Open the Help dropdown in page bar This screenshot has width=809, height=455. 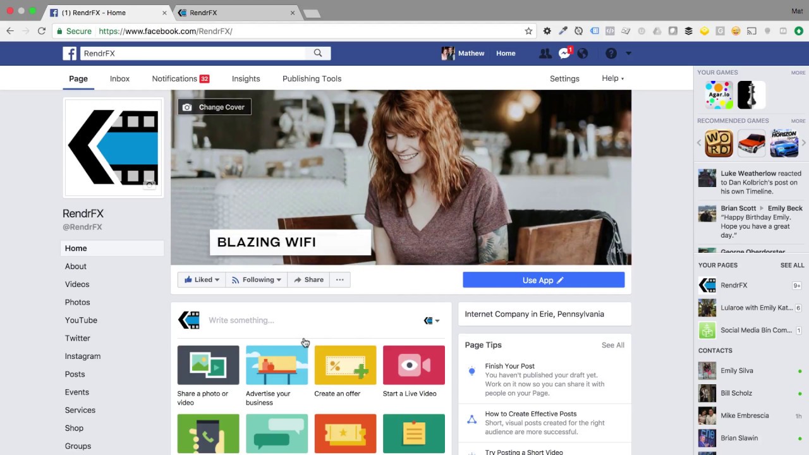[612, 78]
